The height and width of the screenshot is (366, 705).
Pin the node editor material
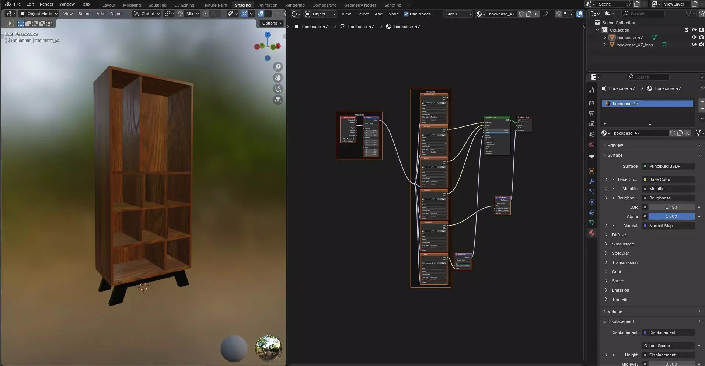click(x=545, y=14)
